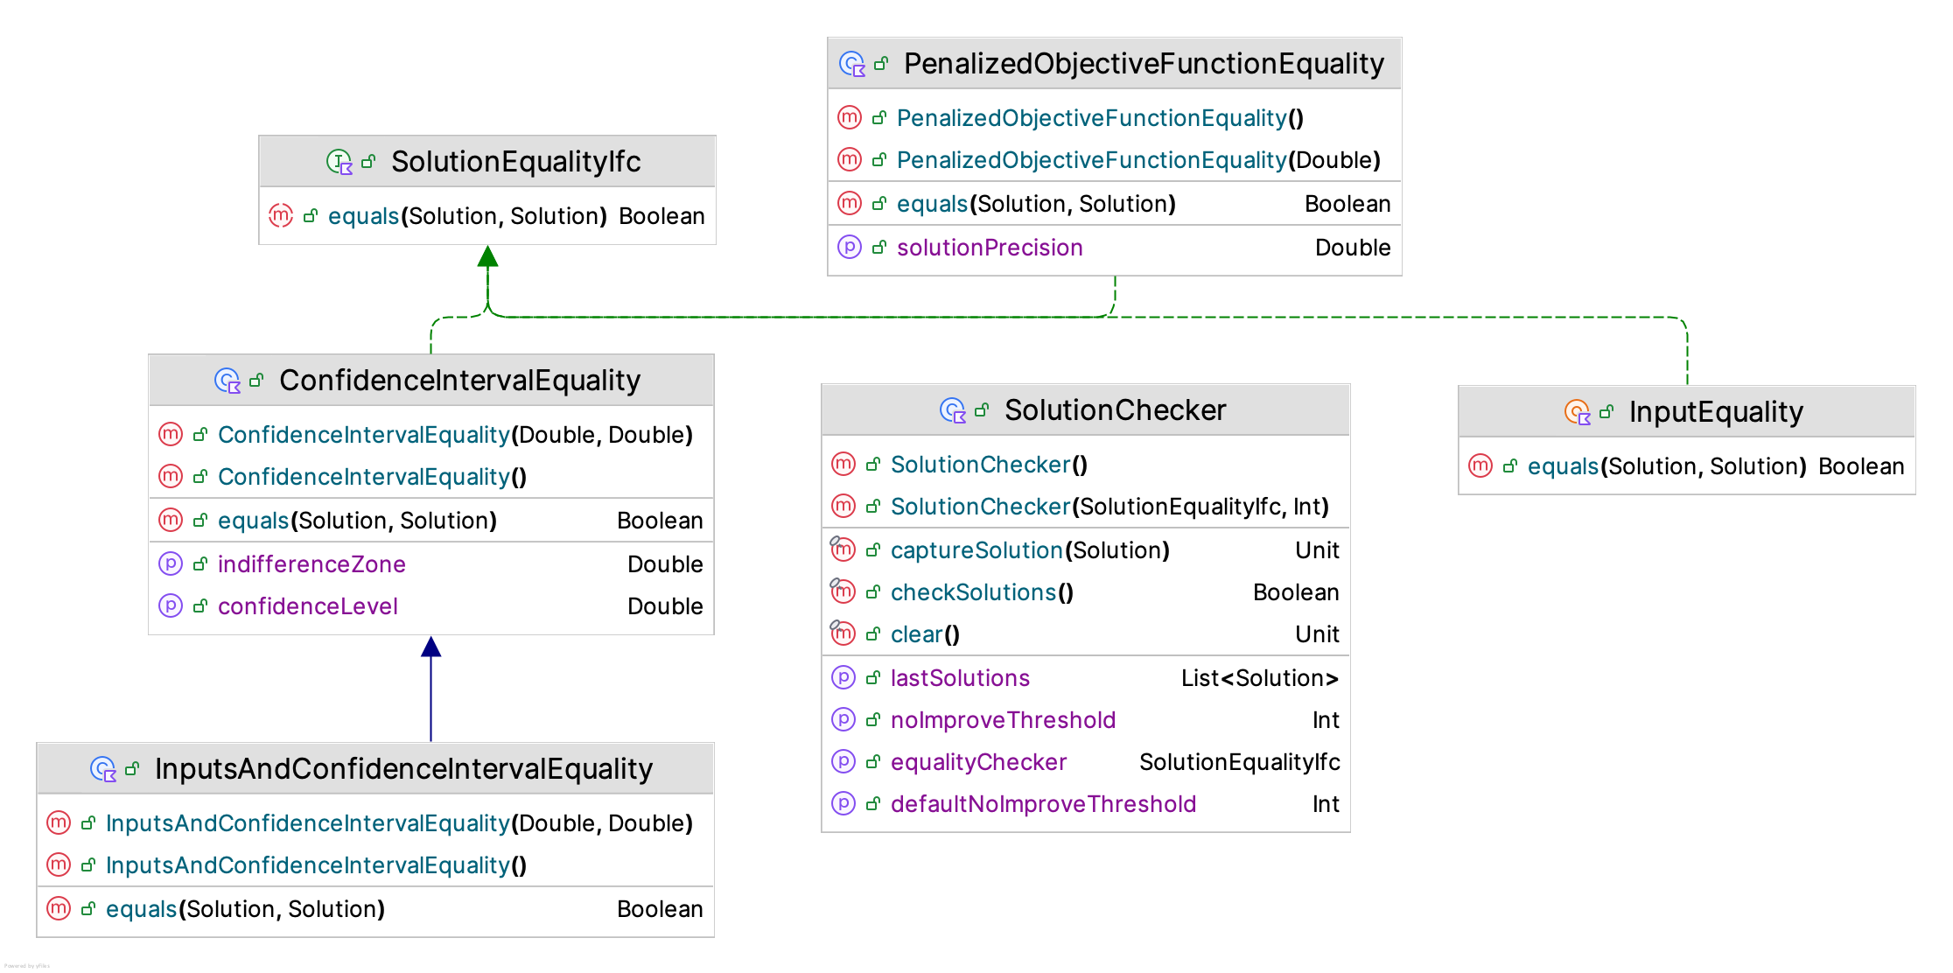Click the PenalizedObjectiveFunctionEquality class icon

pos(852,64)
